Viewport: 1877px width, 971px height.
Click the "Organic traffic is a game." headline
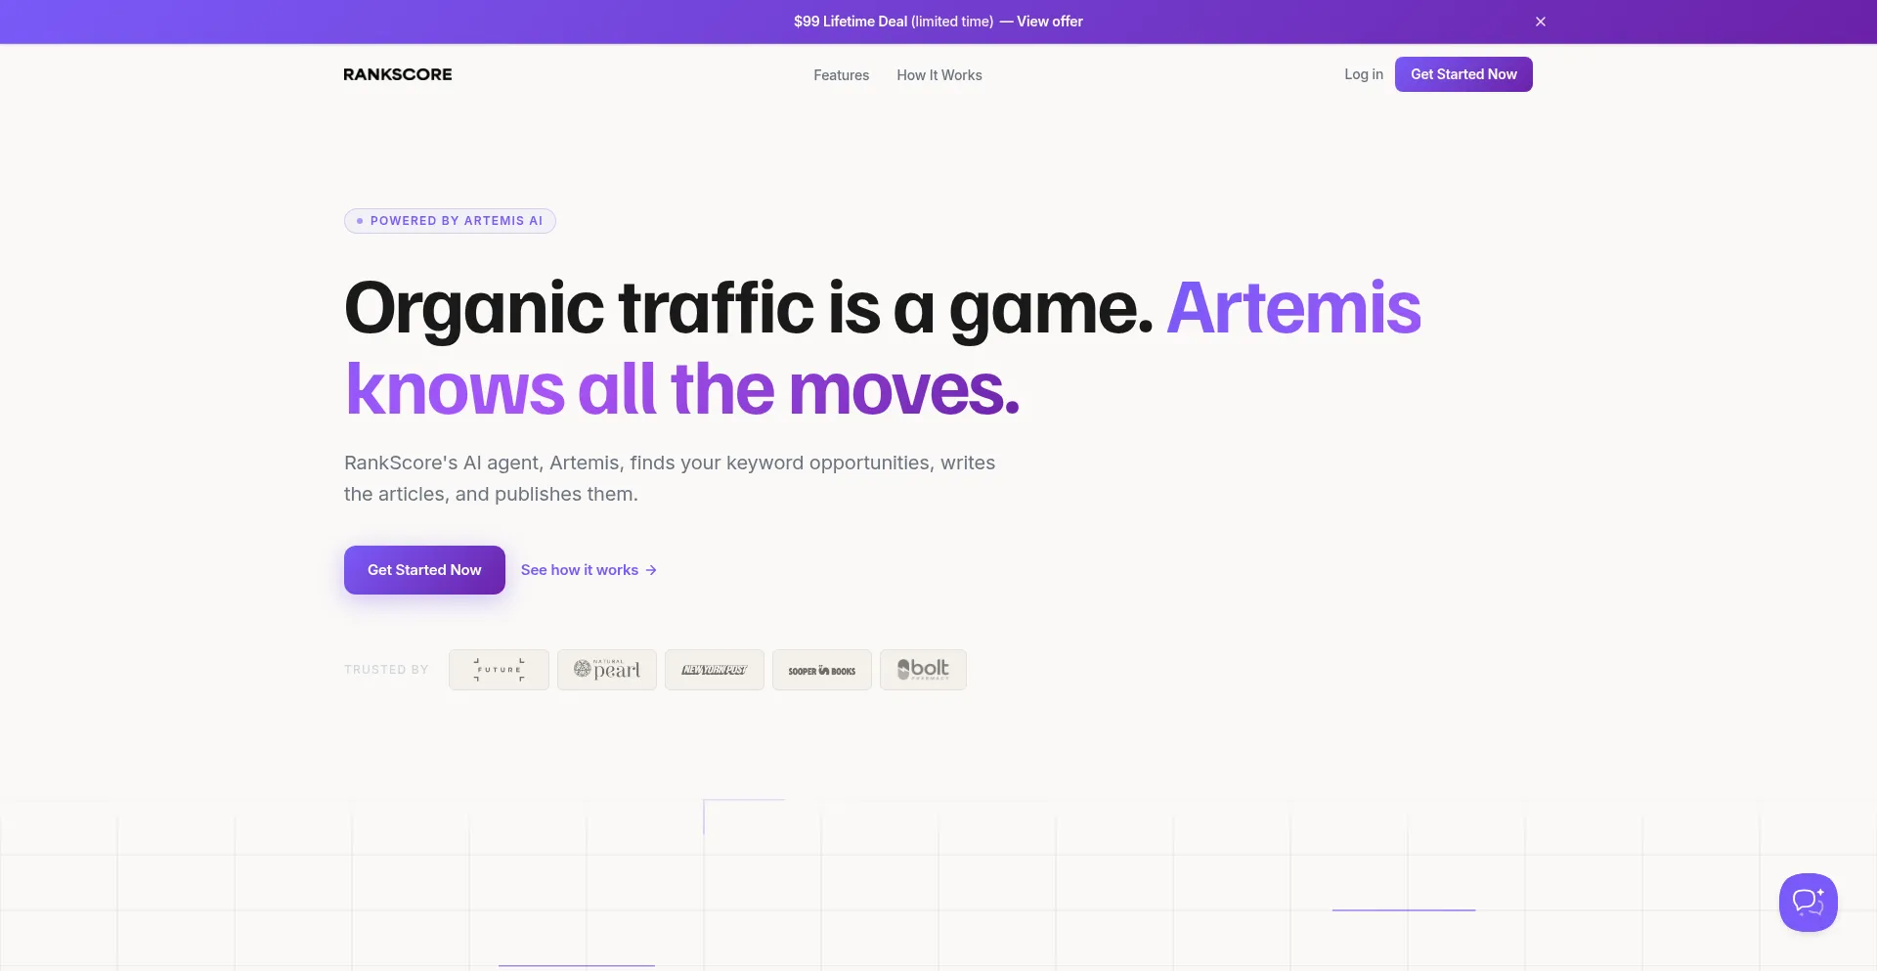pyautogui.click(x=749, y=308)
